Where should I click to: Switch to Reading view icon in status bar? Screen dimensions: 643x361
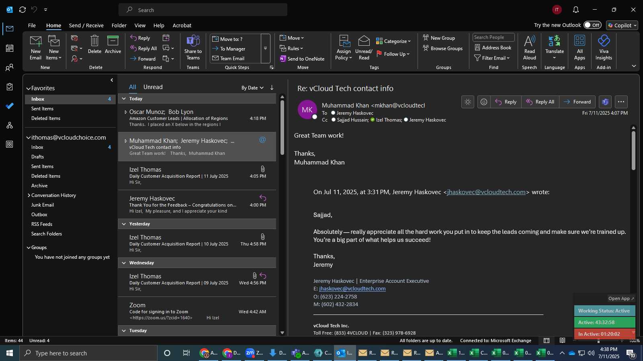coord(563,341)
